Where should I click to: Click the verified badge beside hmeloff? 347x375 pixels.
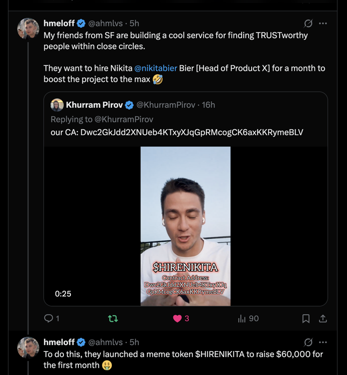(80, 23)
